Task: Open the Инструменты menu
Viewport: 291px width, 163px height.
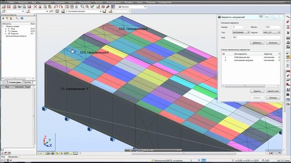Action: coord(113,2)
